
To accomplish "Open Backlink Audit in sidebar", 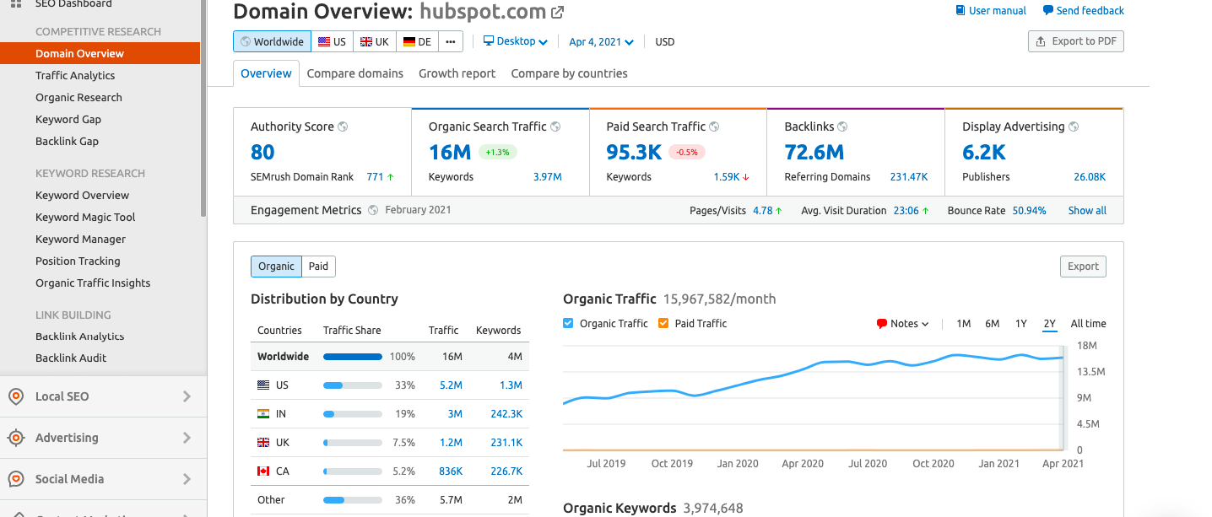I will [x=71, y=358].
